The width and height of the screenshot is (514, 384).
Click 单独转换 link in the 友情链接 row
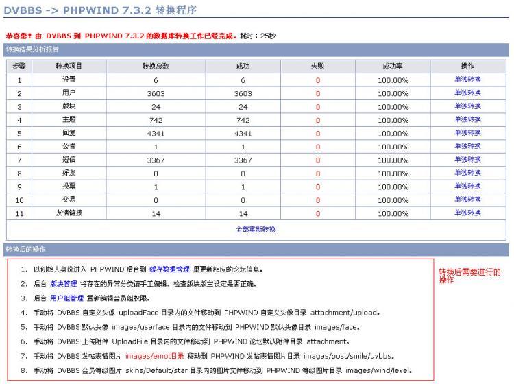[x=467, y=213]
